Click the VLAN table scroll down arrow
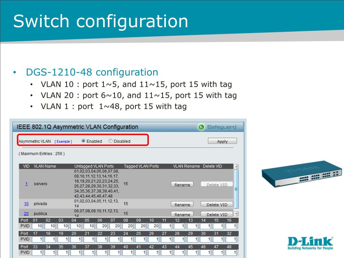Viewport: 344px width, 258px height. [x=236, y=213]
